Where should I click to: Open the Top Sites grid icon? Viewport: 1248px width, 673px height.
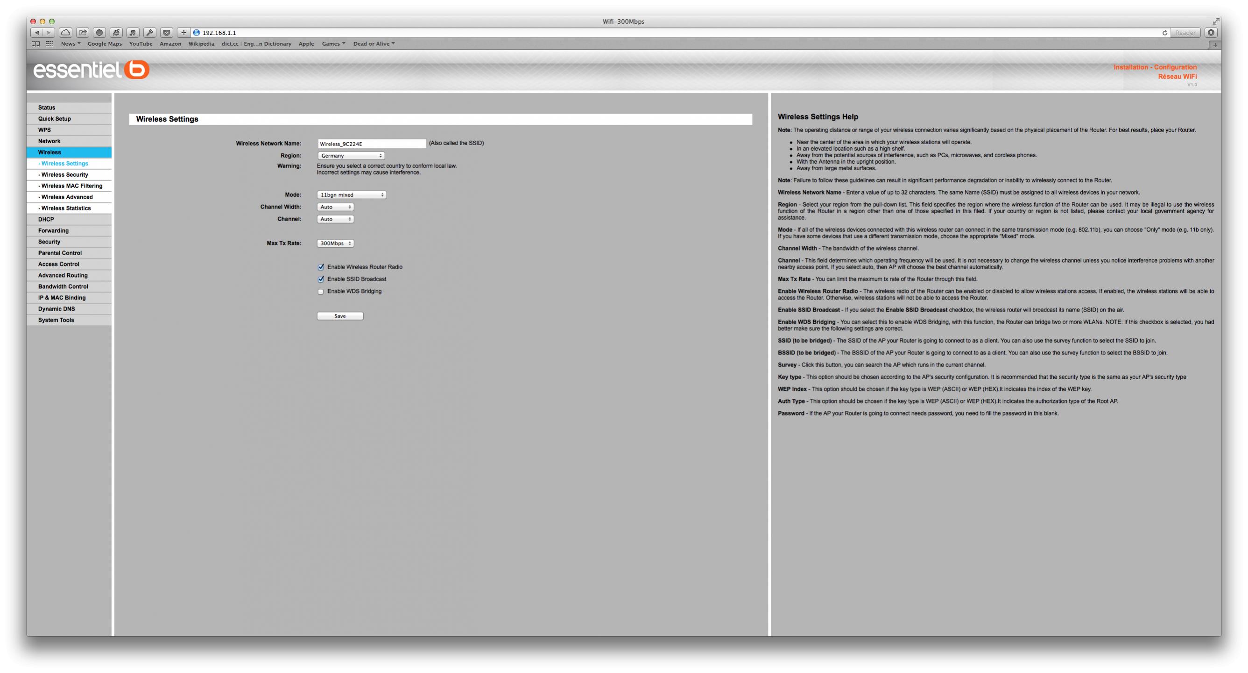pos(49,43)
